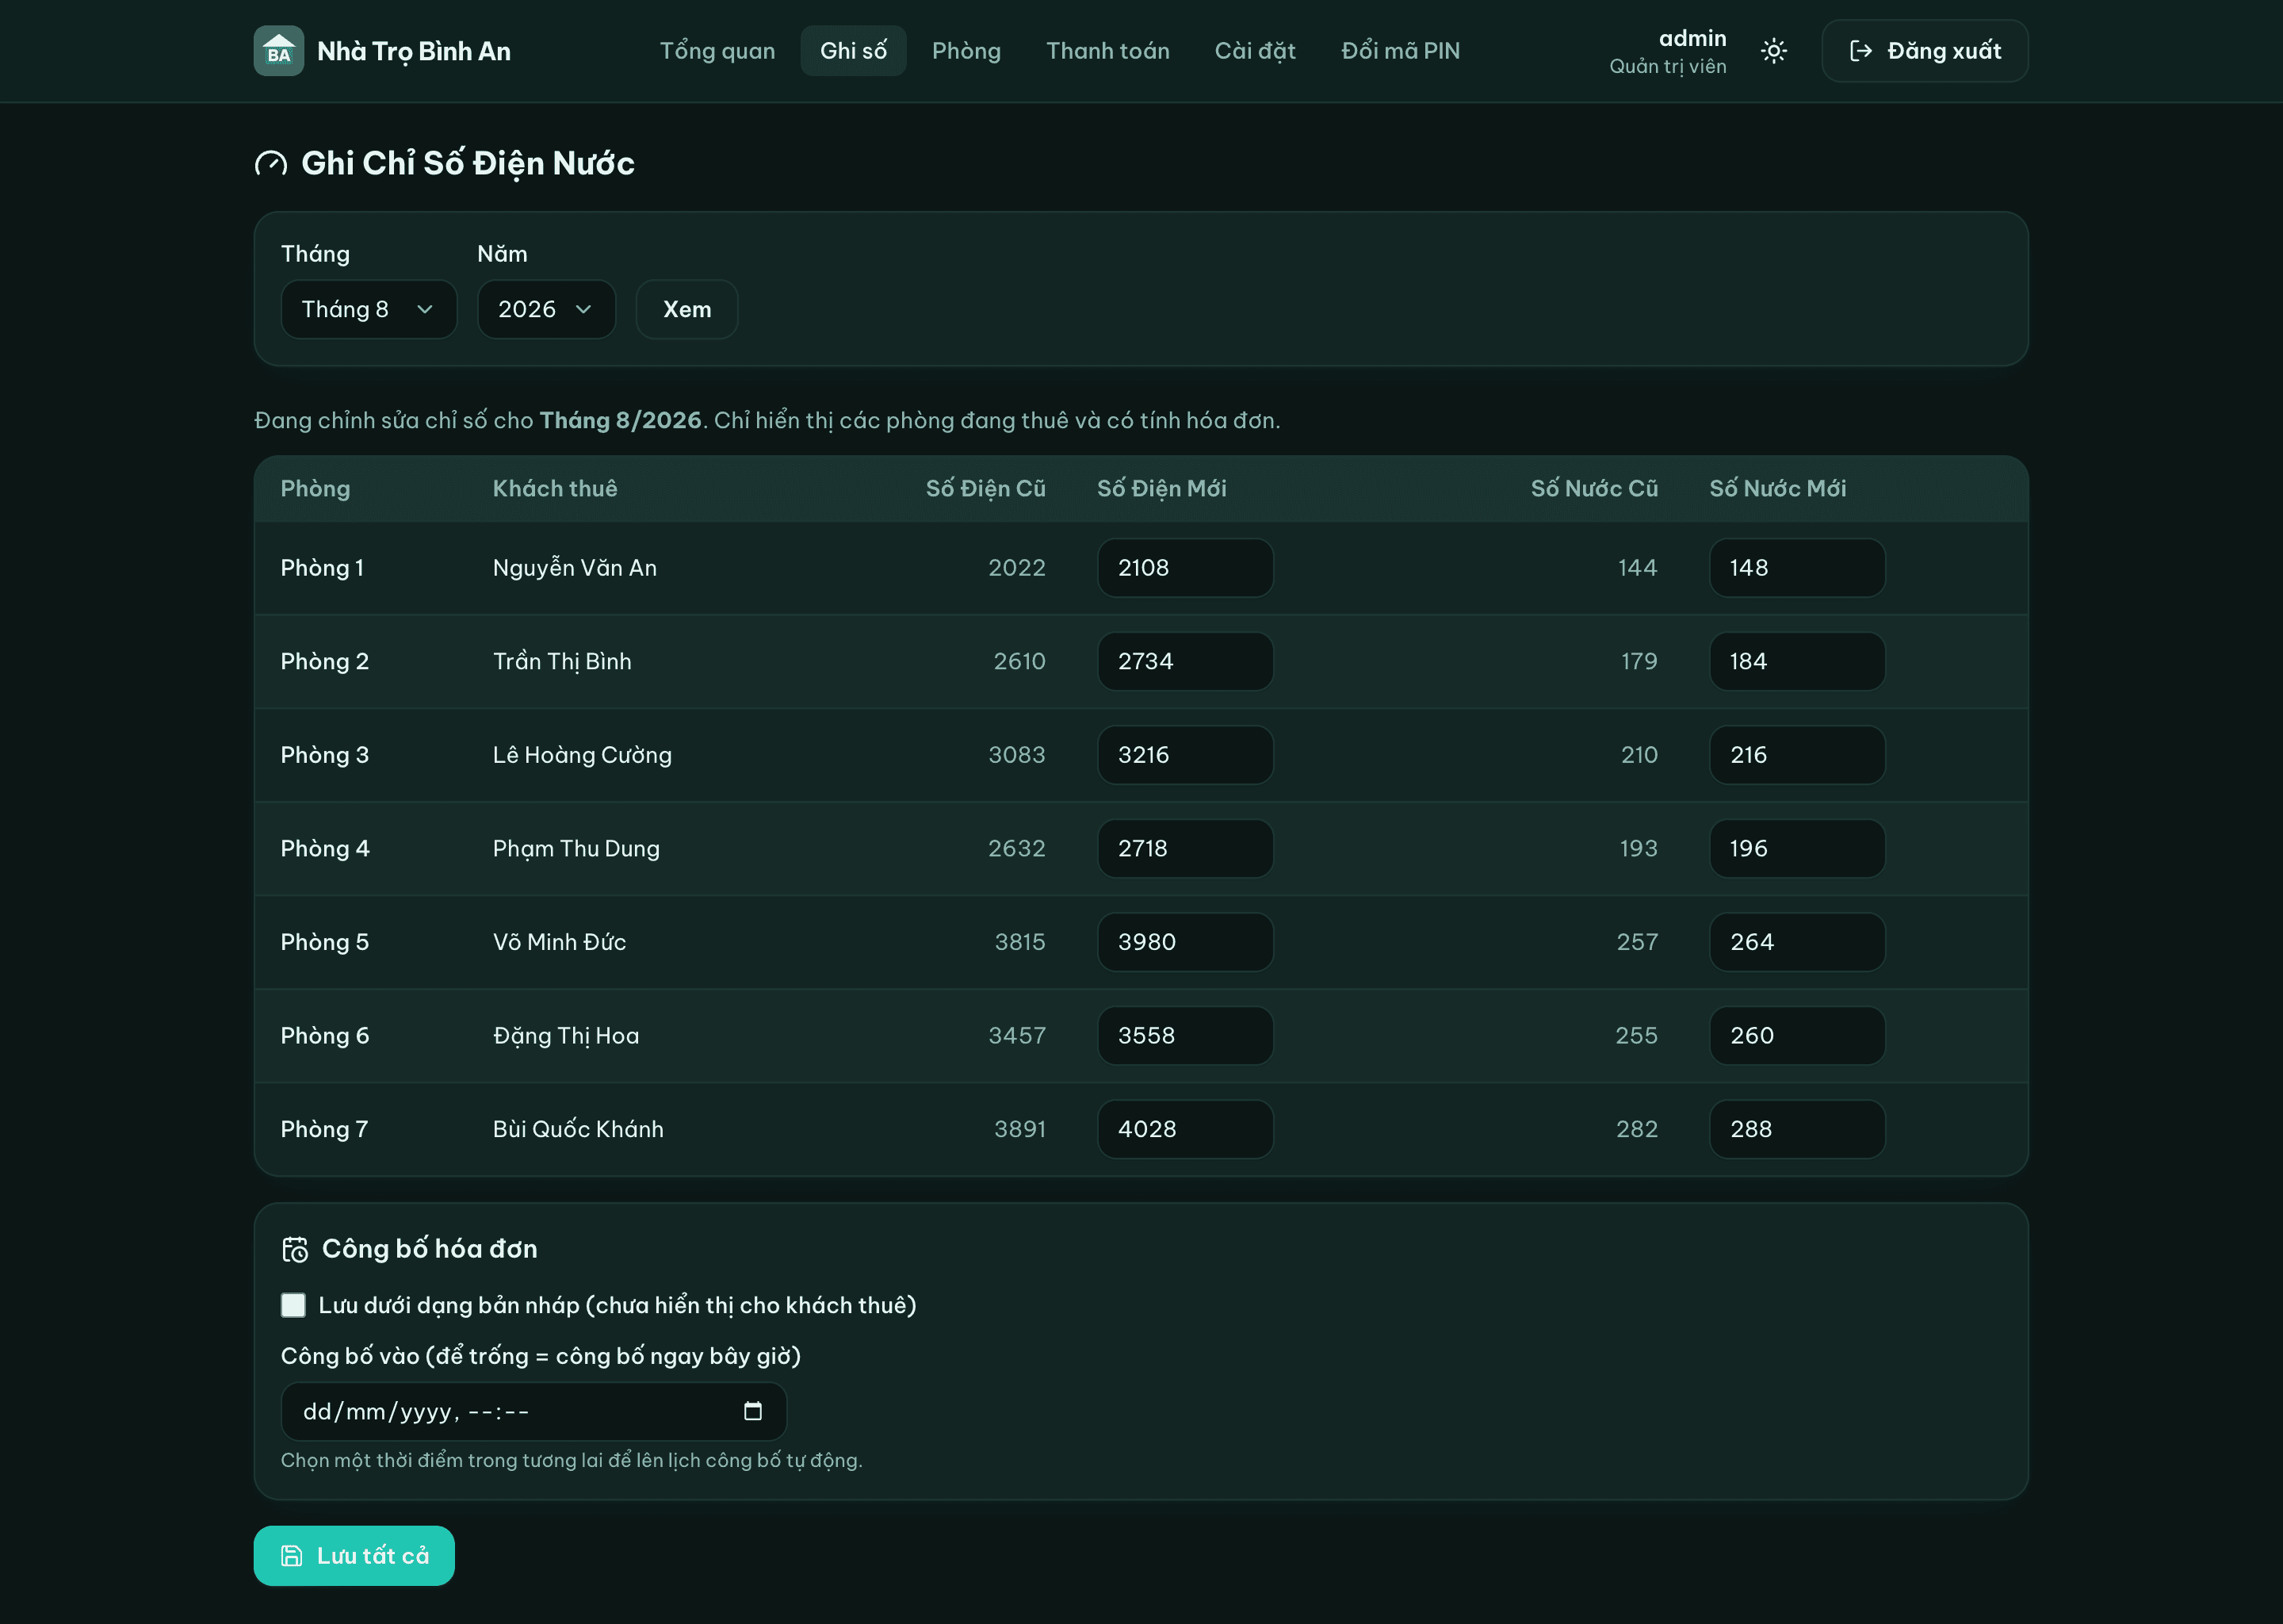Click the Số Nước Cũ column header
The width and height of the screenshot is (2283, 1624).
(x=1593, y=488)
